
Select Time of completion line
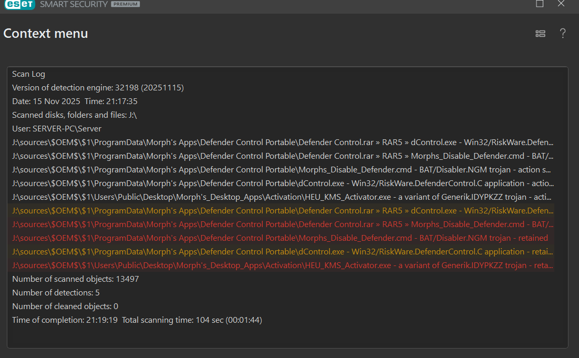(x=137, y=320)
